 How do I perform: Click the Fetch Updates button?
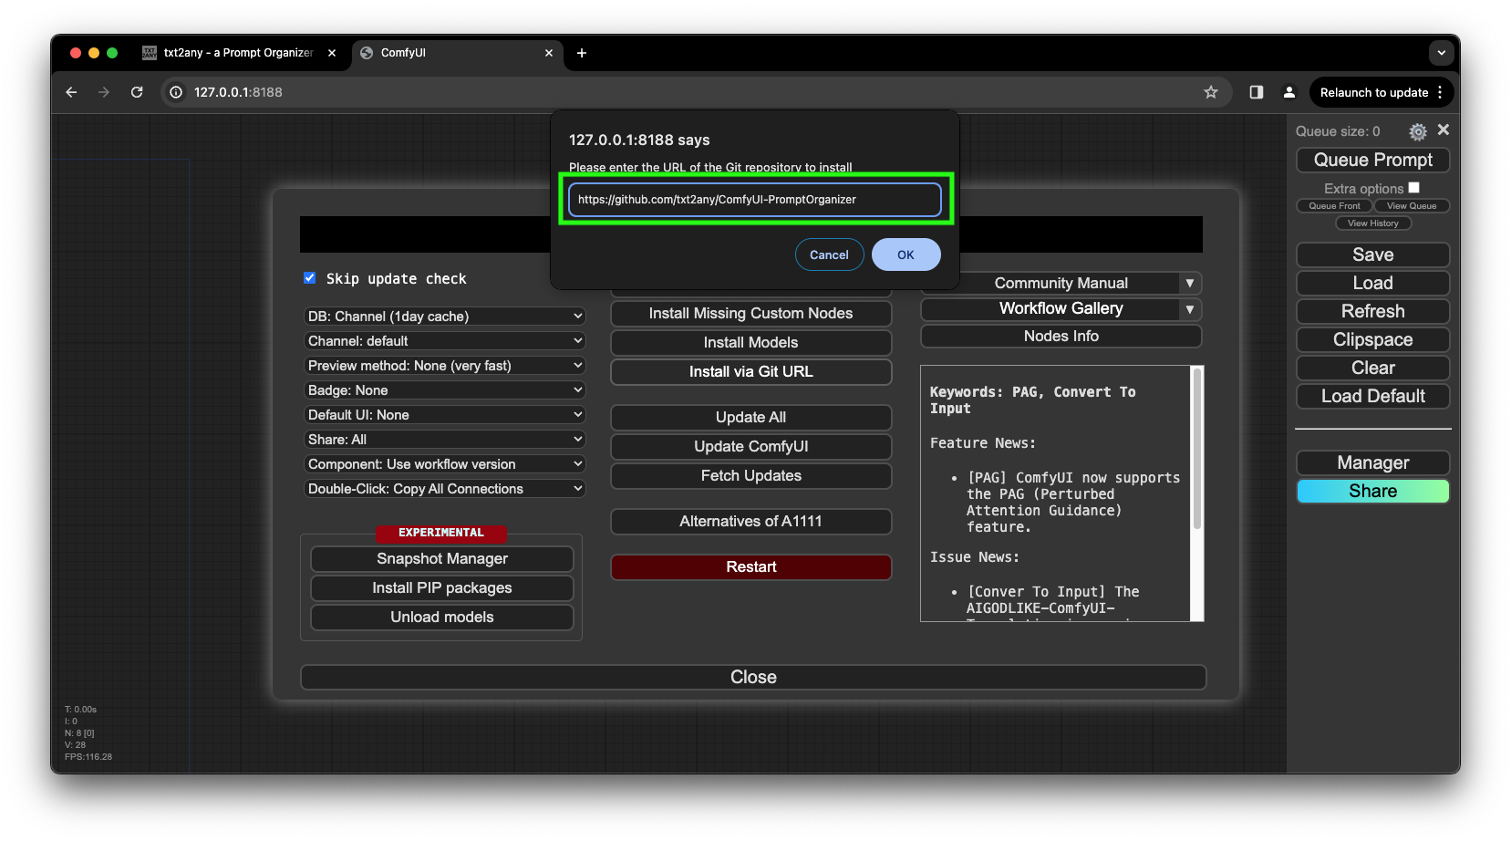pos(750,476)
